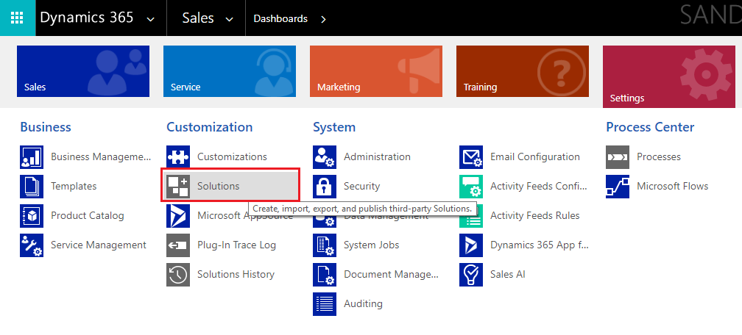This screenshot has width=742, height=335.
Task: Switch to the Service tile
Action: click(230, 71)
